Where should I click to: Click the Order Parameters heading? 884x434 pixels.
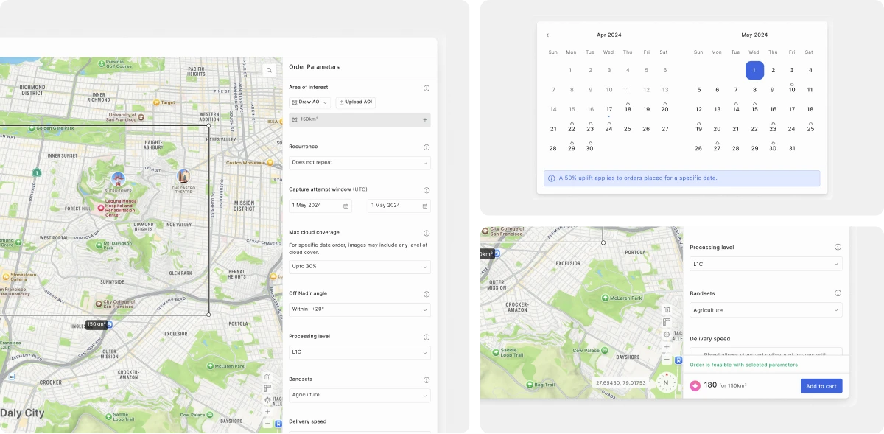tap(315, 67)
